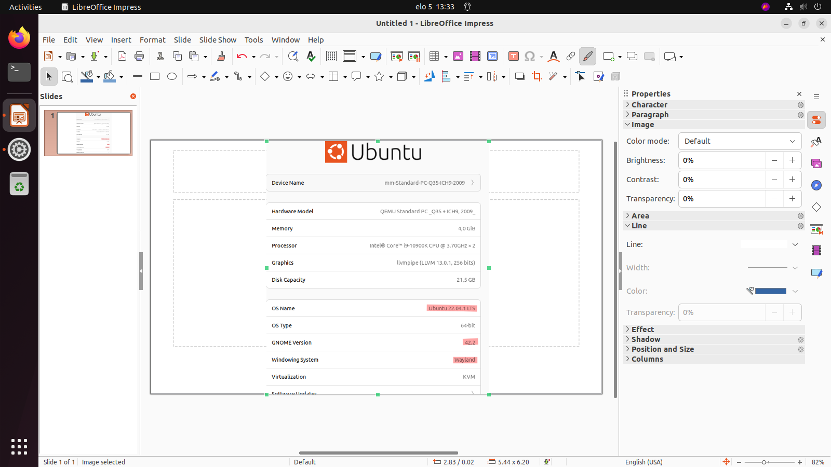Select the arrow Select tool
The image size is (831, 467).
(x=49, y=77)
